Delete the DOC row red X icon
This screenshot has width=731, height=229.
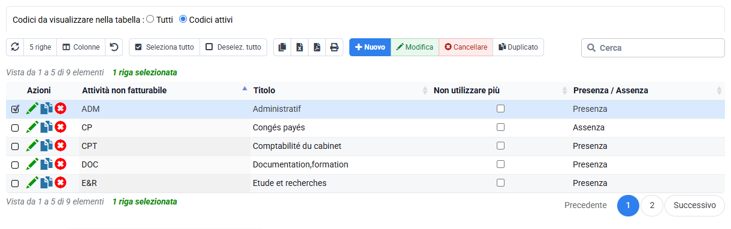click(x=61, y=164)
